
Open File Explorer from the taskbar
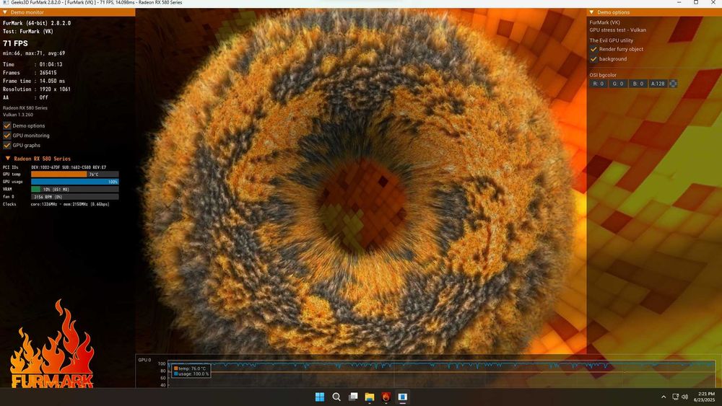(370, 397)
